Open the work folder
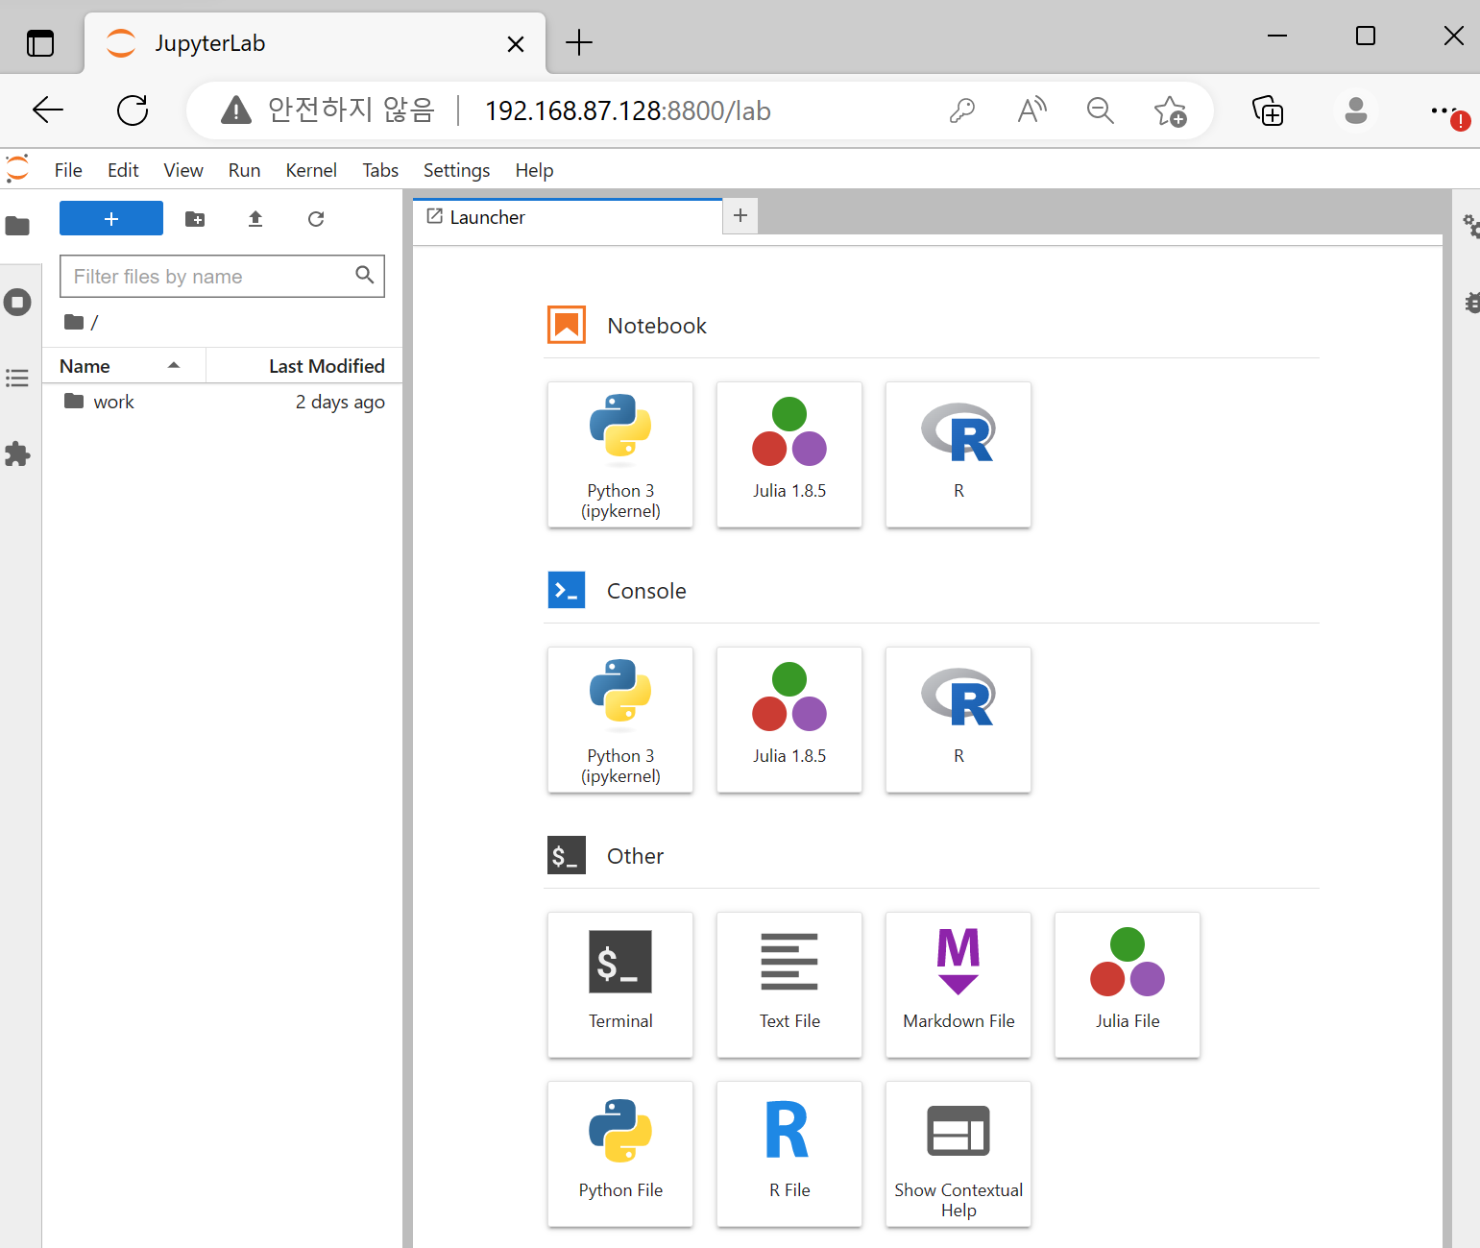Image resolution: width=1480 pixels, height=1248 pixels. click(x=112, y=401)
